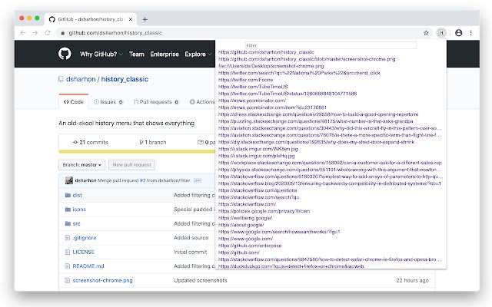Click the screenshot-chrome.png file icon
492x307 pixels.
[x=67, y=280]
